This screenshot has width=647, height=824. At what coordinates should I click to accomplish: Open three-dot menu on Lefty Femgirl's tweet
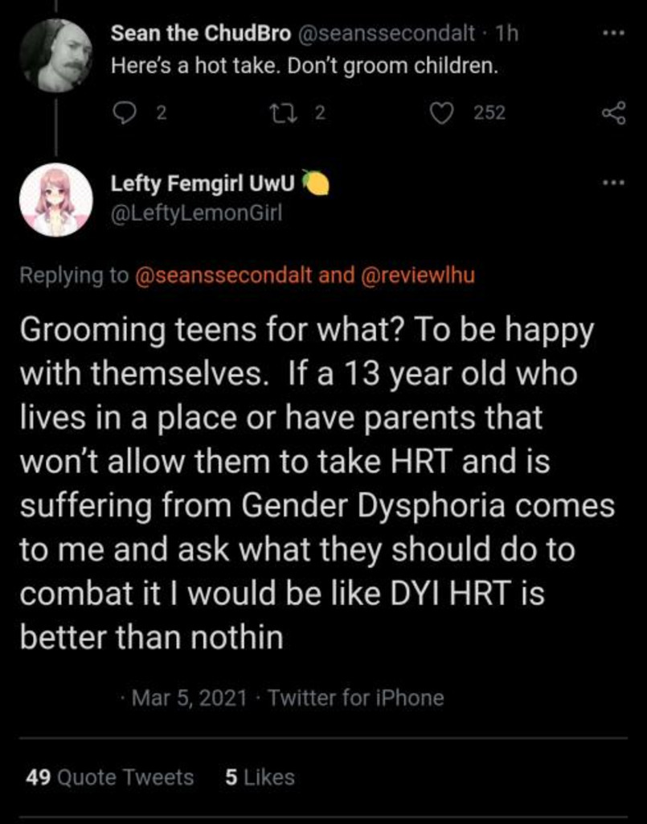pyautogui.click(x=613, y=183)
